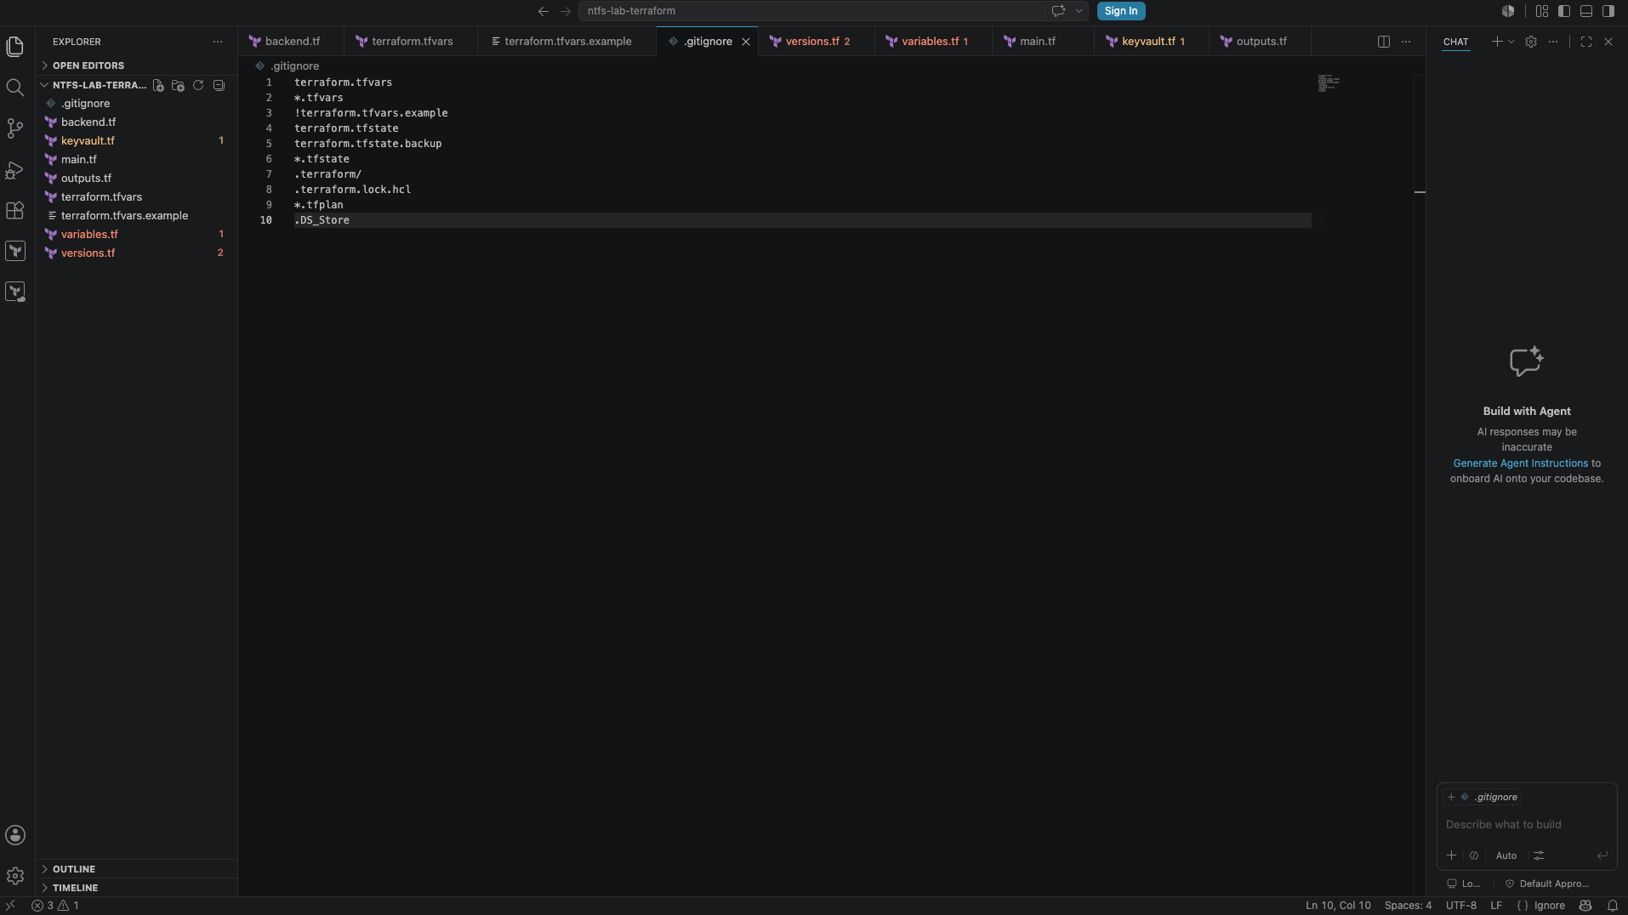The height and width of the screenshot is (915, 1628).
Task: Close the .gitignore editor tab
Action: tap(746, 42)
